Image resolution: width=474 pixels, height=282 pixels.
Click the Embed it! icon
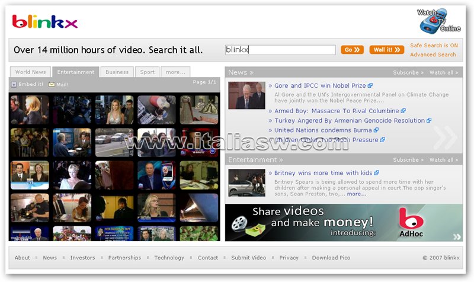tap(14, 85)
